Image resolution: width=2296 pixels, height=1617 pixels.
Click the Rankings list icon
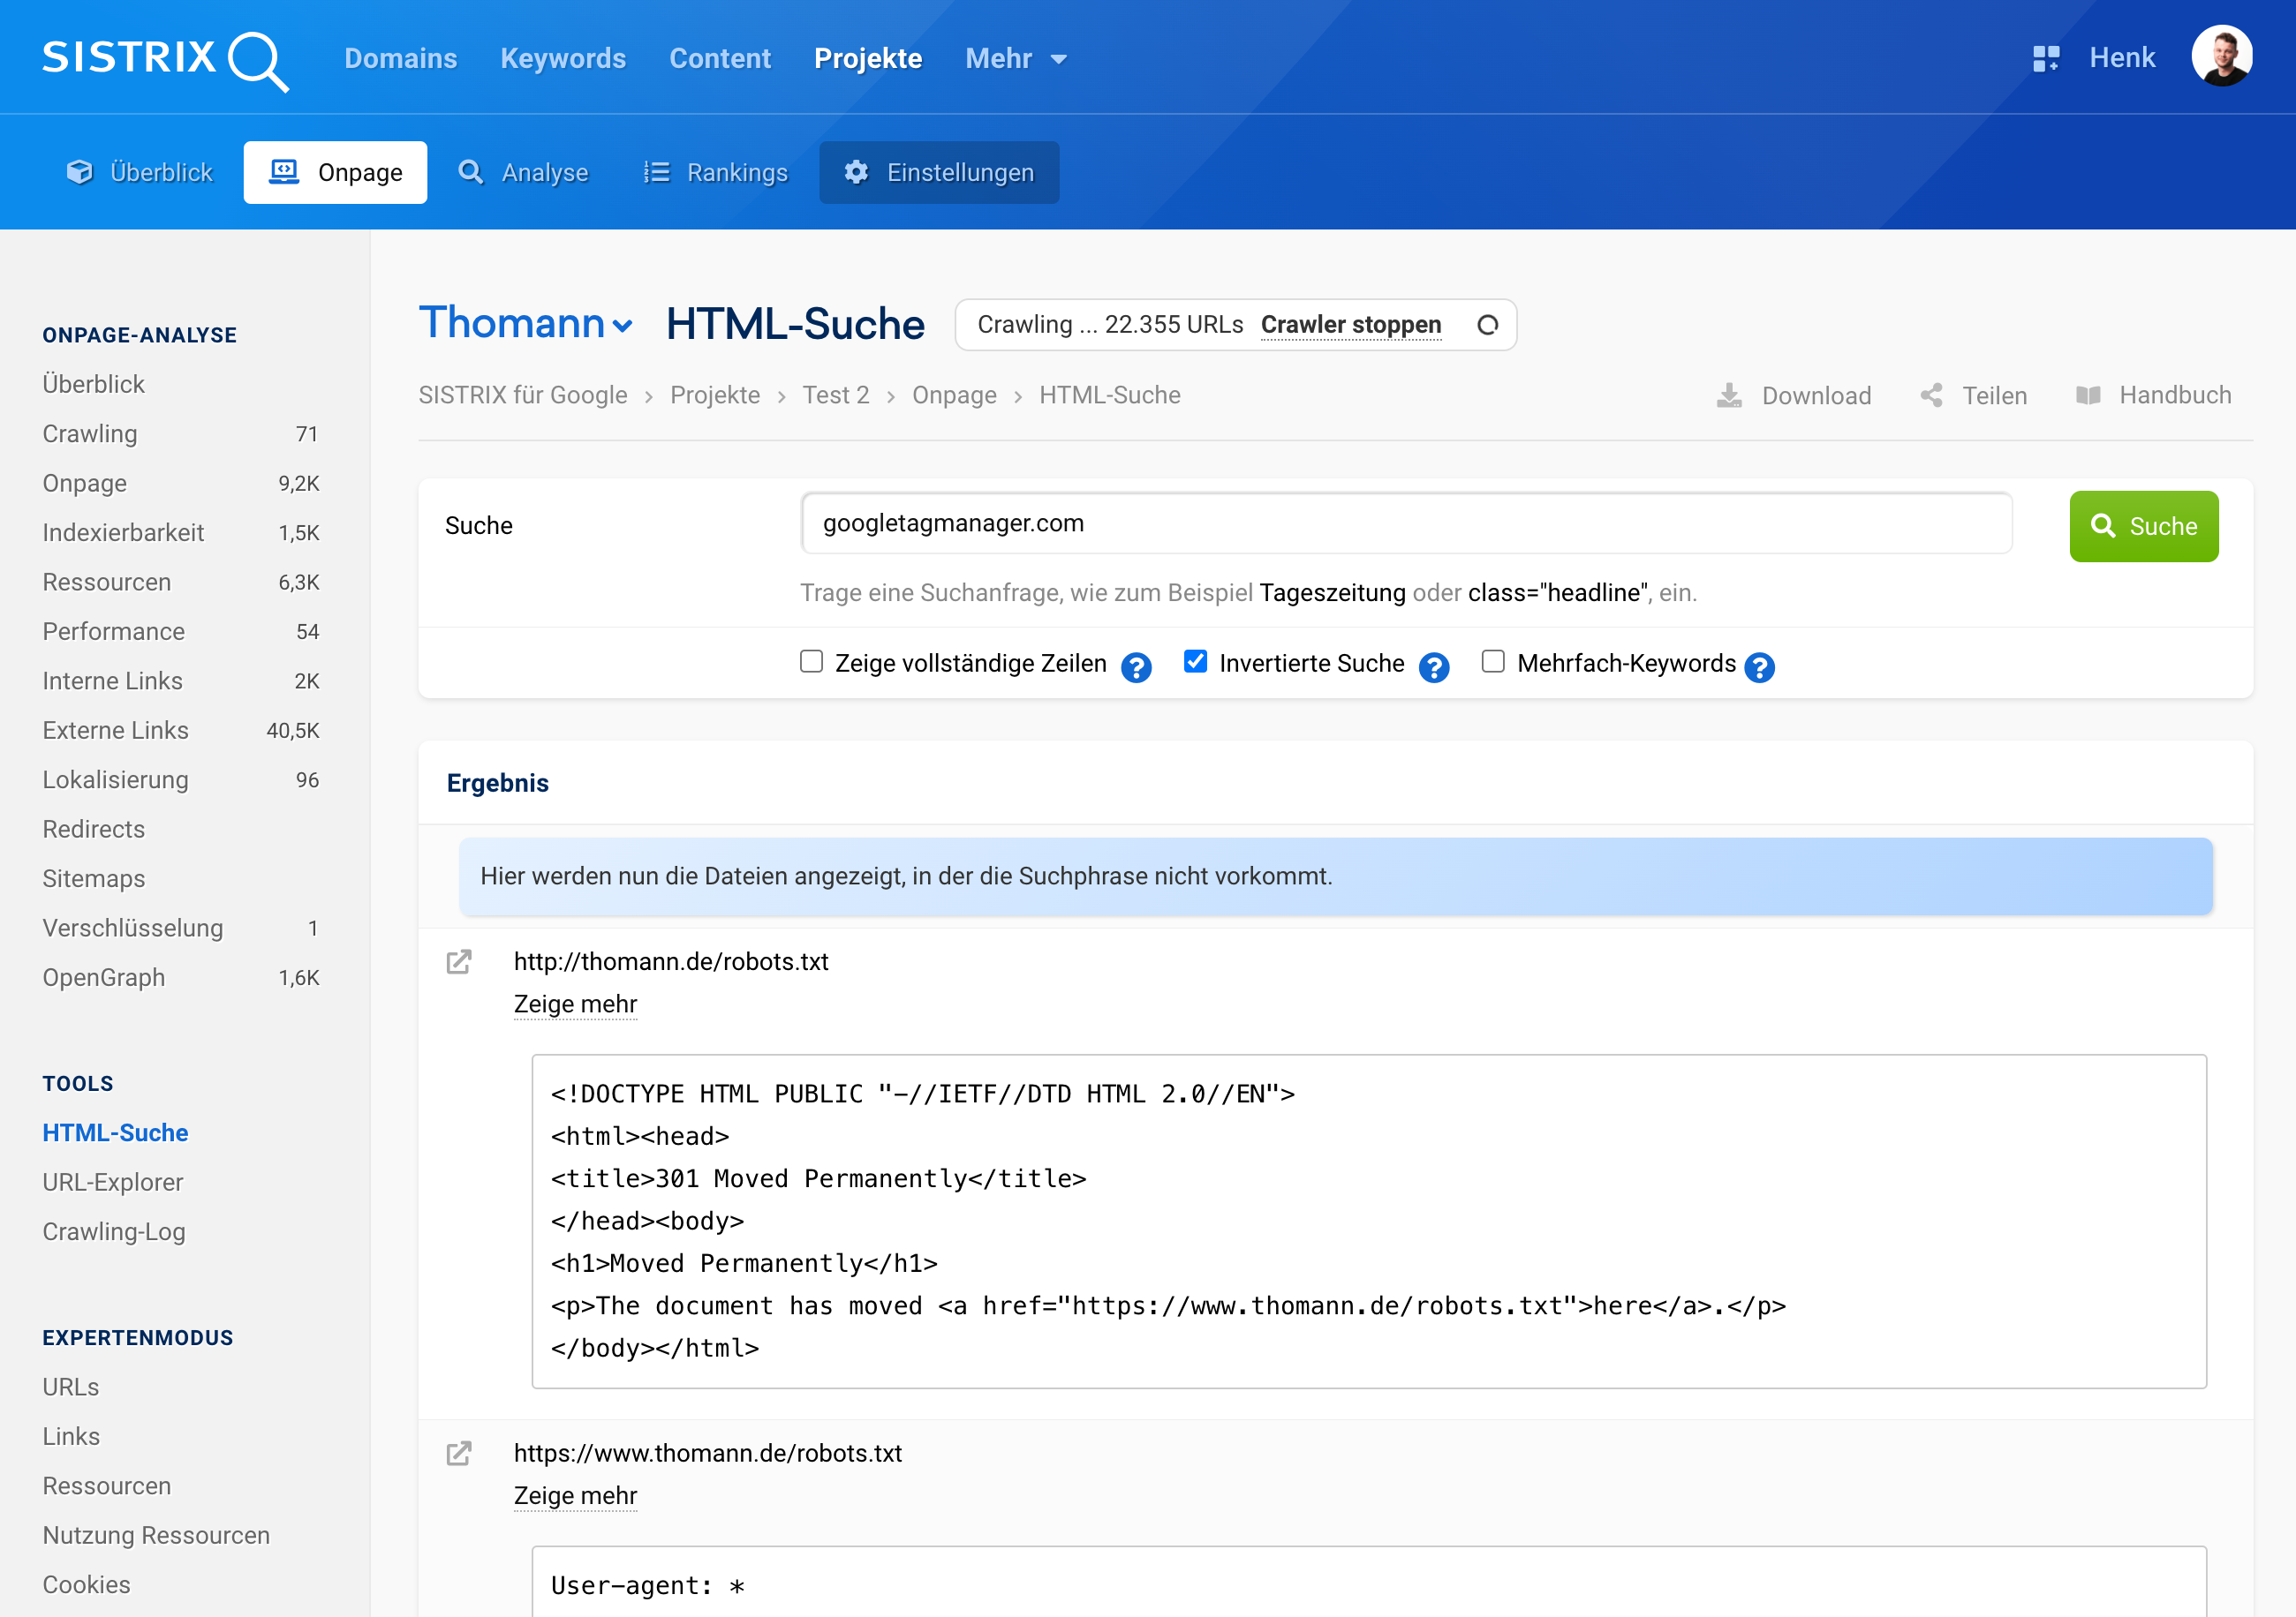[x=656, y=172]
